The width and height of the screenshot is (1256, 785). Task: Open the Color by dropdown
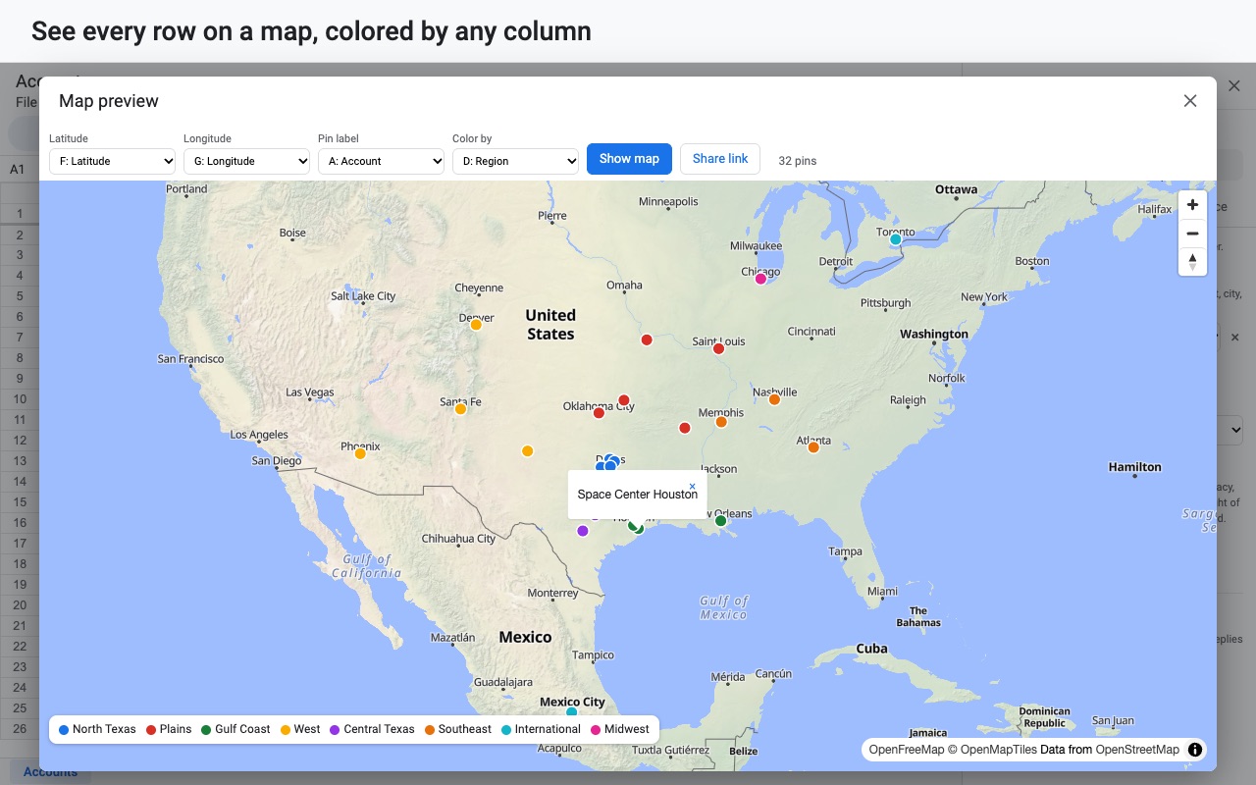tap(515, 161)
